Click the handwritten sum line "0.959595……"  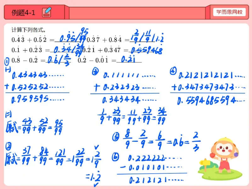coord(38,99)
